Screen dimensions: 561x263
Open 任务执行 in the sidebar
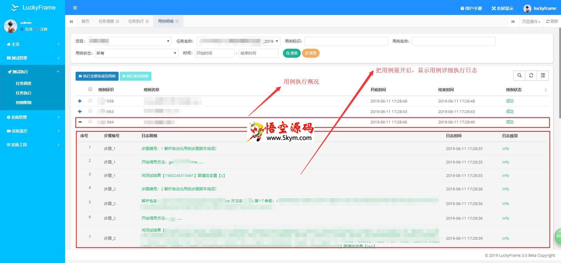tap(24, 93)
